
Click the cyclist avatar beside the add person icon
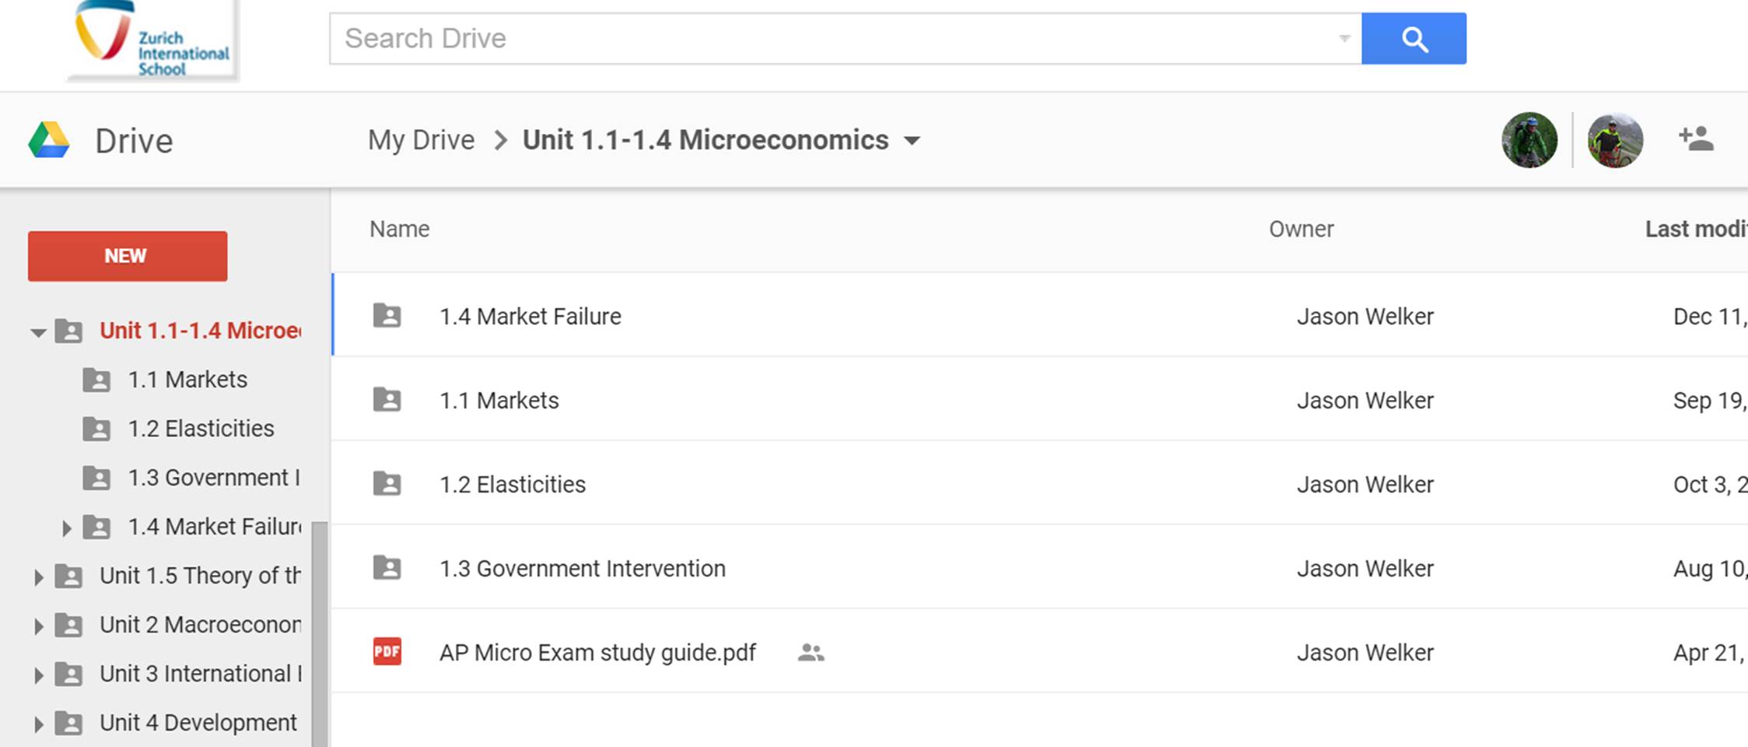click(x=1615, y=140)
